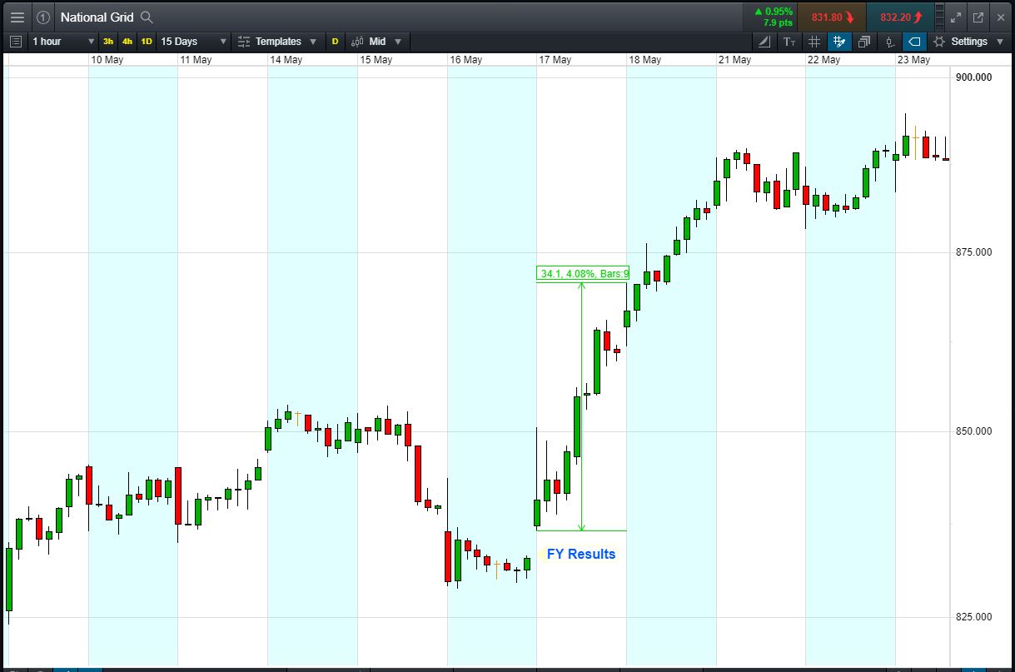Screen dimensions: 1015x672
Task: Select the text annotation tool
Action: 789,41
